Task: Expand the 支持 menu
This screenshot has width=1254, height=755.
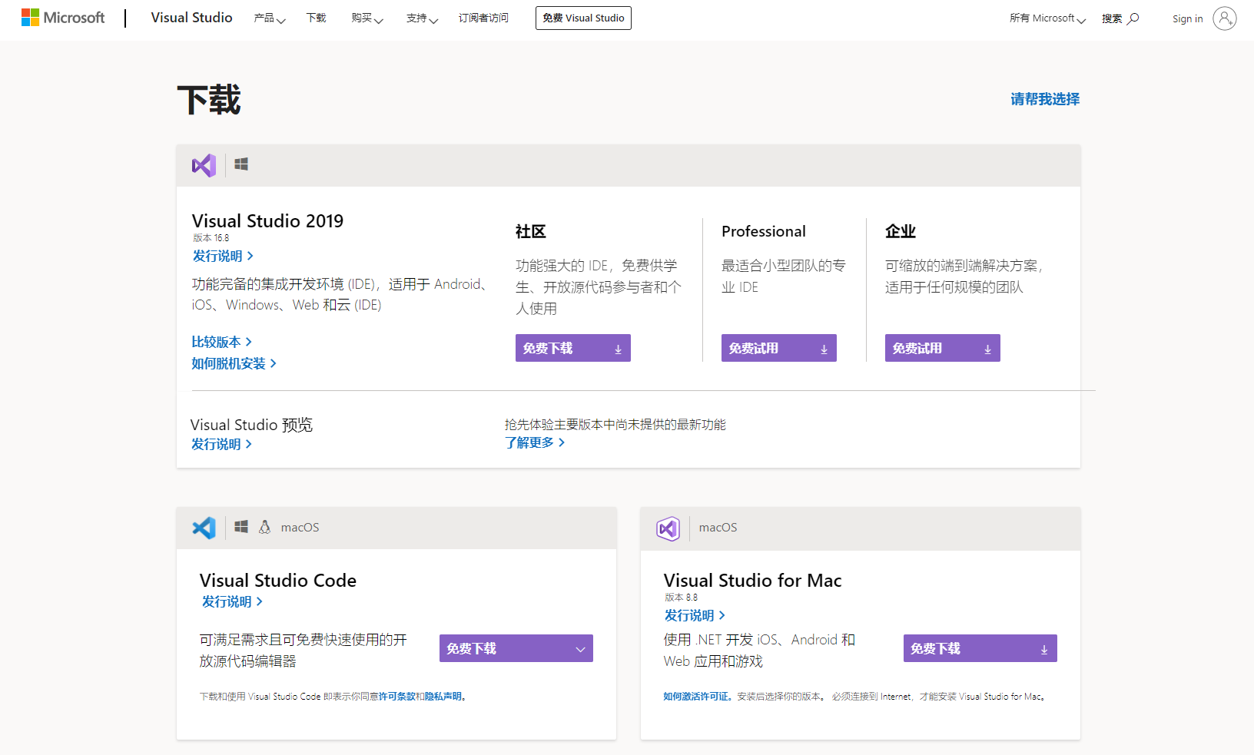Action: [422, 18]
